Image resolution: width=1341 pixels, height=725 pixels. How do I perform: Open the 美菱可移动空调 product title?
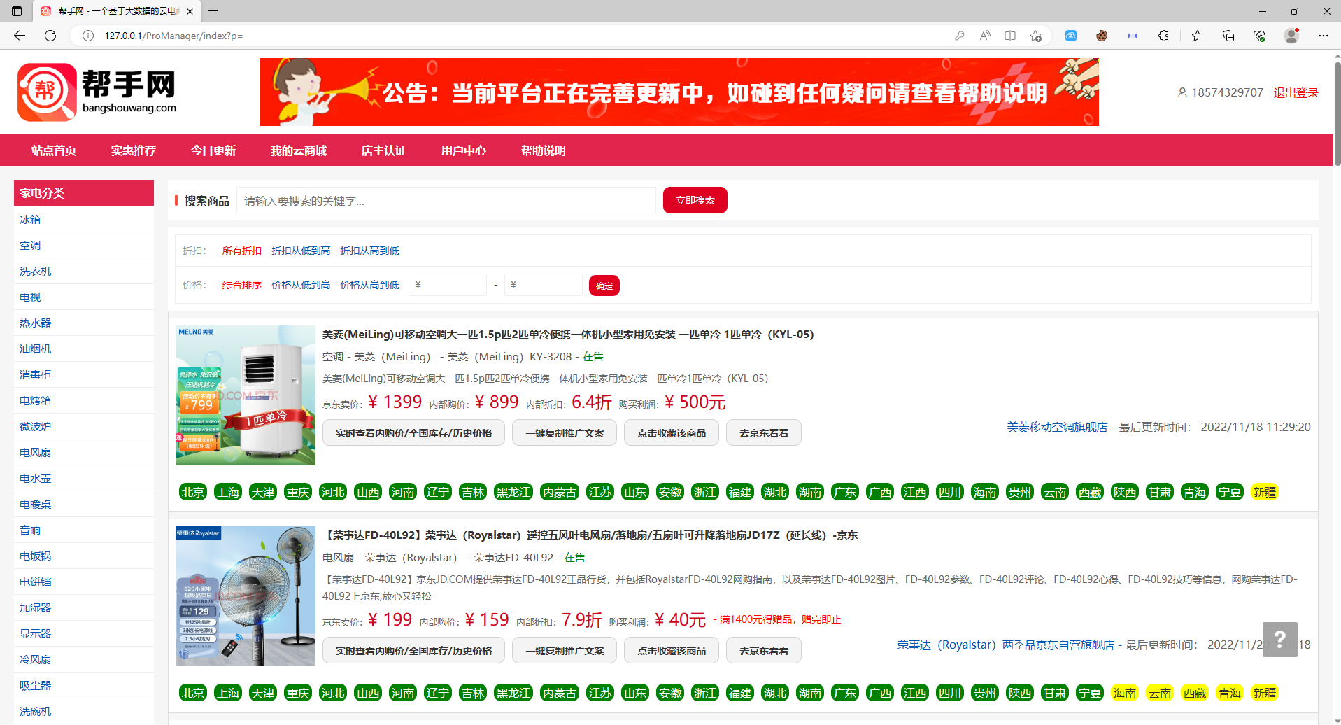coord(568,334)
